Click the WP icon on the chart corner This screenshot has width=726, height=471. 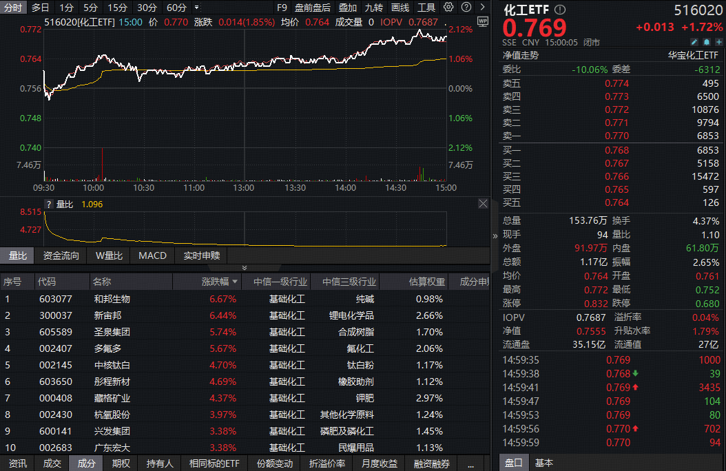(482, 21)
